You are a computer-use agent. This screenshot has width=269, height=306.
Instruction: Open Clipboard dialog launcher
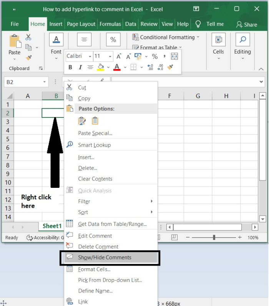pos(41,68)
